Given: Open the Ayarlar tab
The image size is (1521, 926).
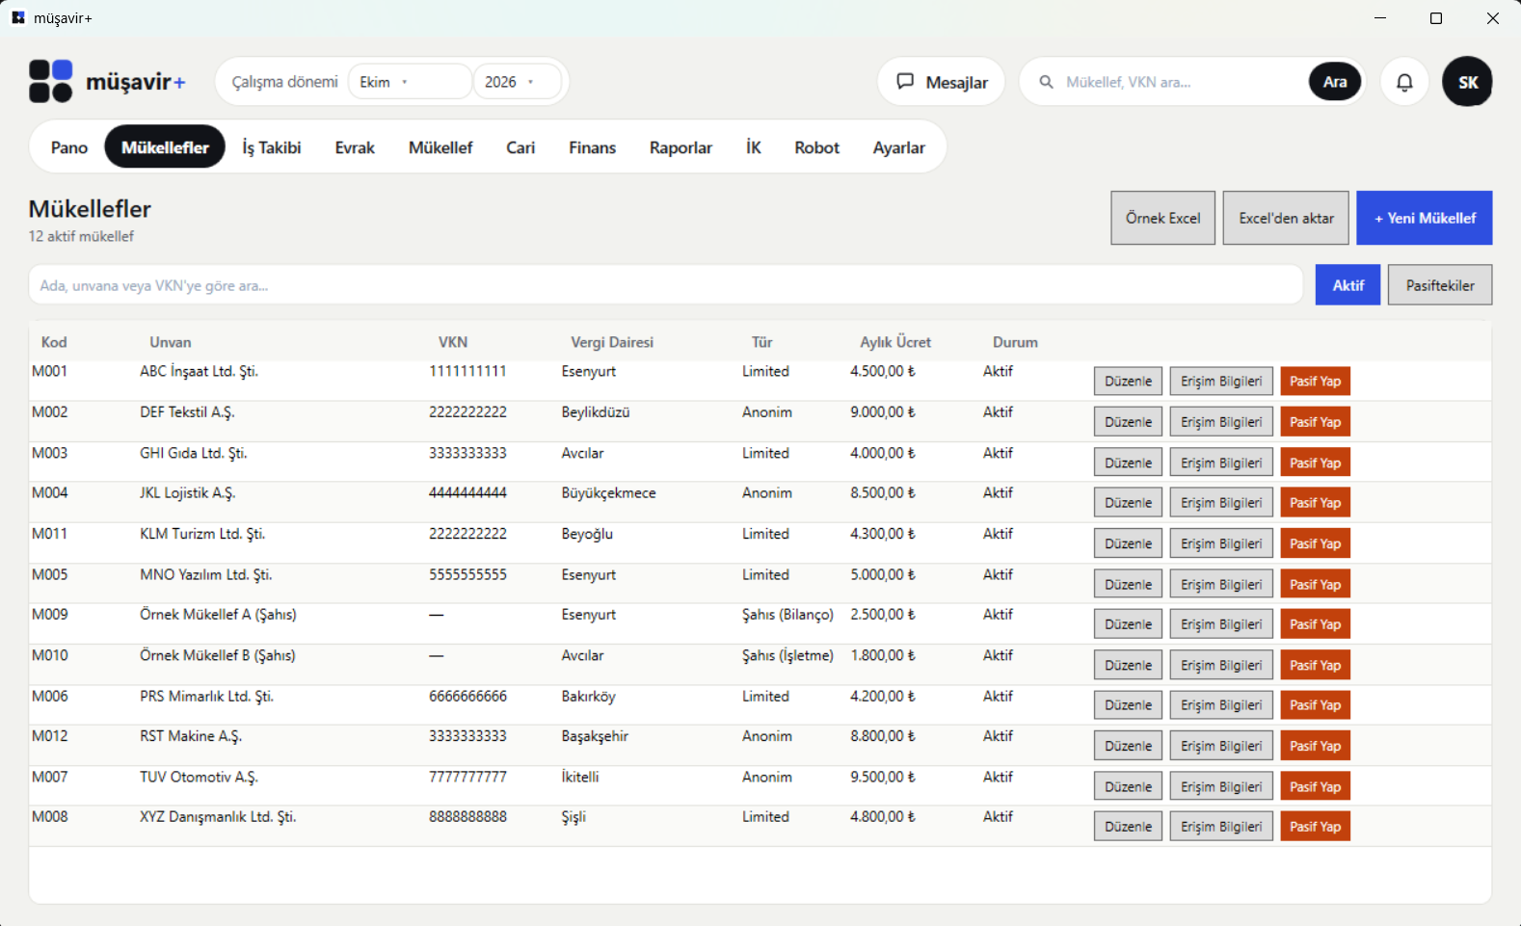Looking at the screenshot, I should pyautogui.click(x=899, y=147).
